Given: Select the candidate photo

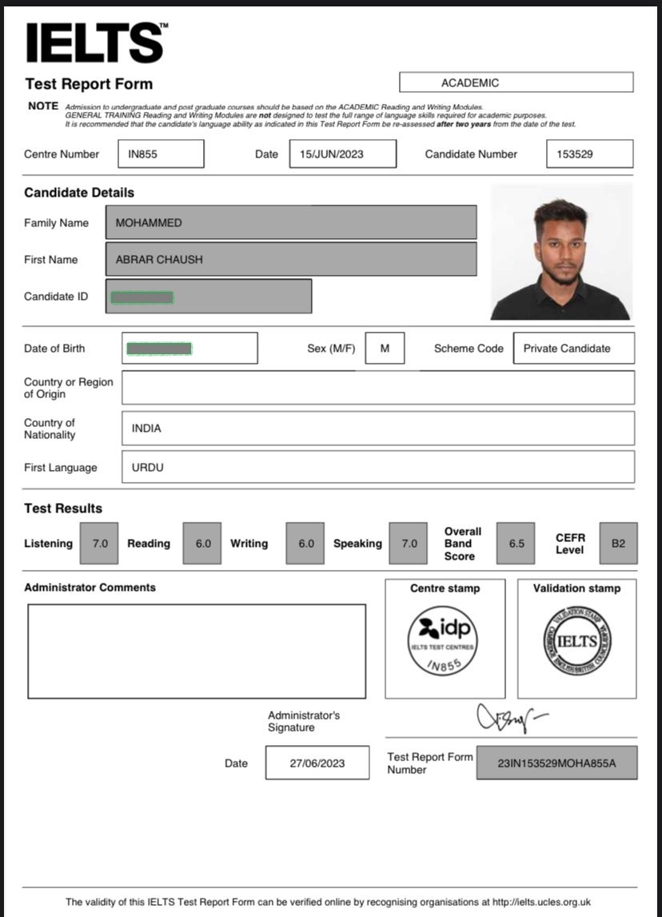Looking at the screenshot, I should tap(560, 252).
